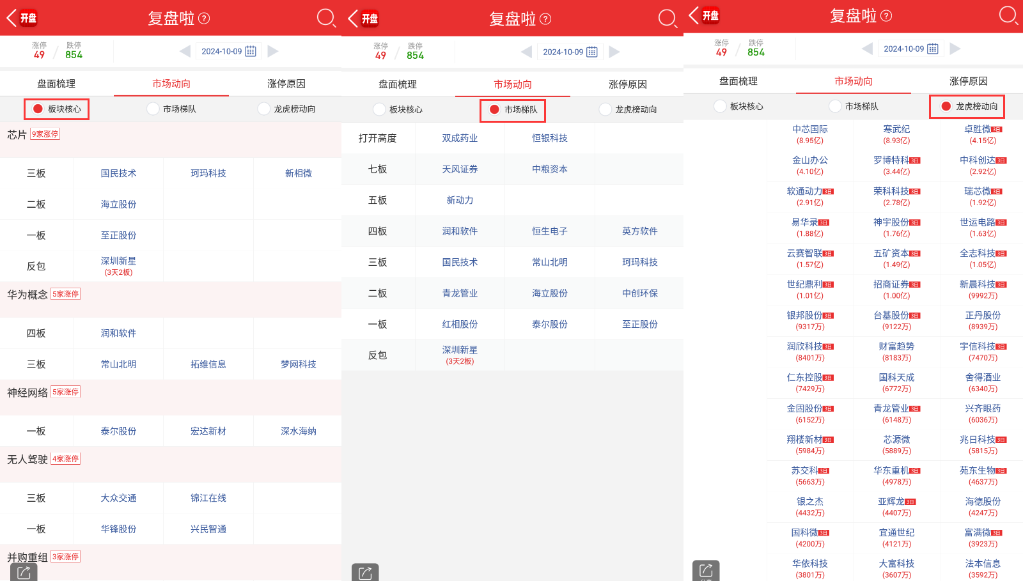
Task: Open calendar icon in right panel
Action: point(933,49)
